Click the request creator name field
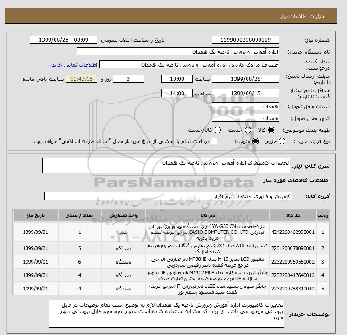The image size is (347, 335). coord(189,65)
